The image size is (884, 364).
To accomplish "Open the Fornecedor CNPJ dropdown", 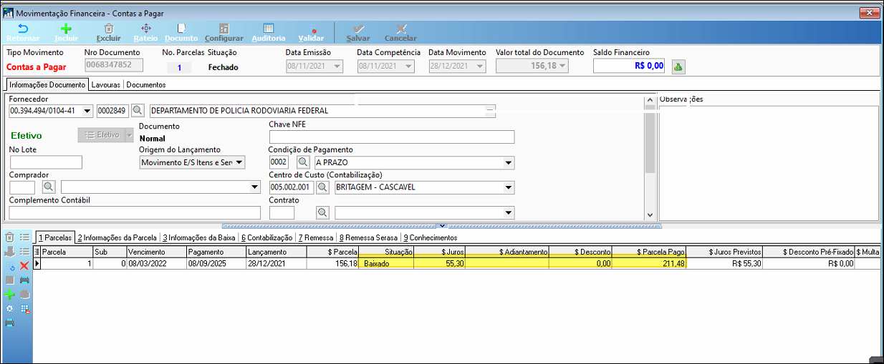I will click(x=87, y=111).
